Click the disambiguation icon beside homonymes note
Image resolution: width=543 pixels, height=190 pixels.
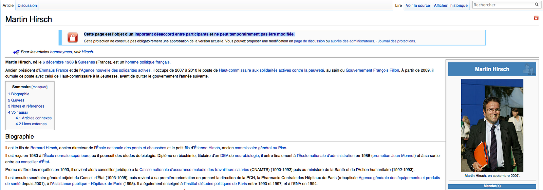coord(16,52)
